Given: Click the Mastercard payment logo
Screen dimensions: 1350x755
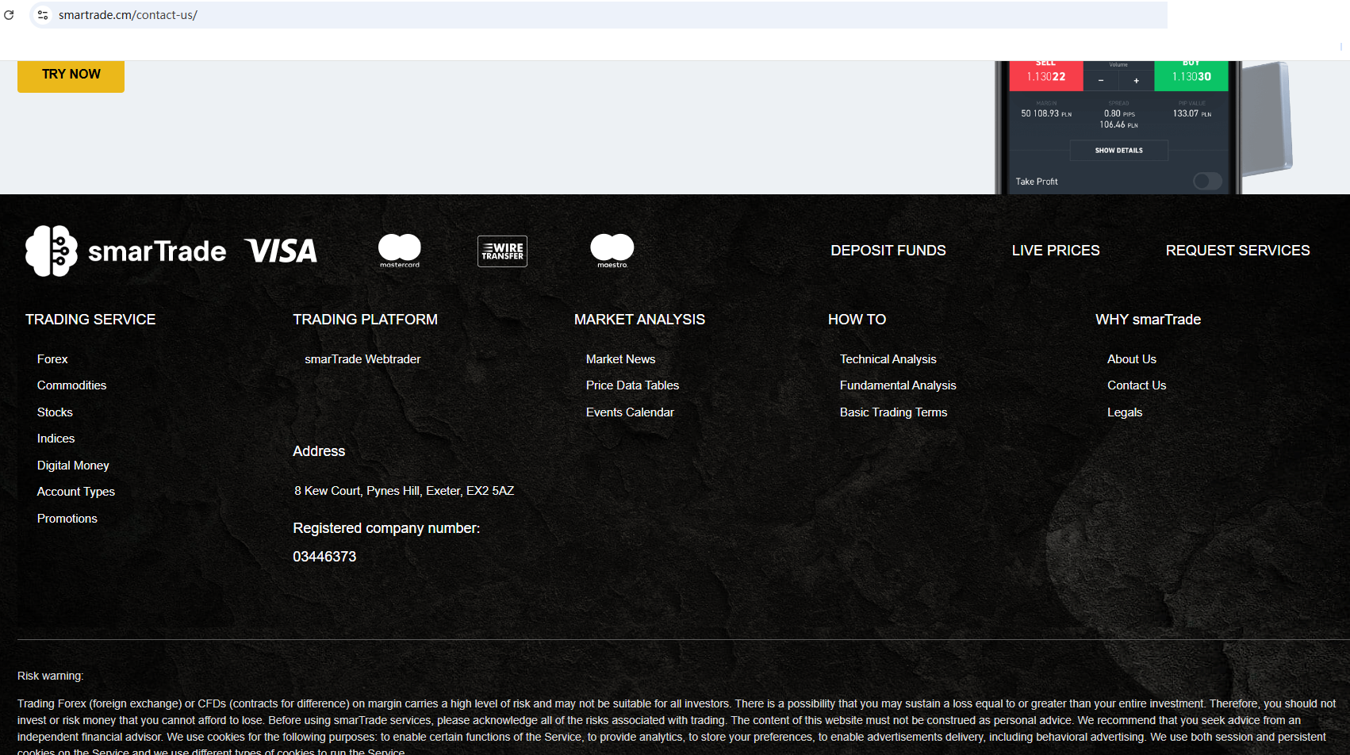Looking at the screenshot, I should click(x=400, y=251).
